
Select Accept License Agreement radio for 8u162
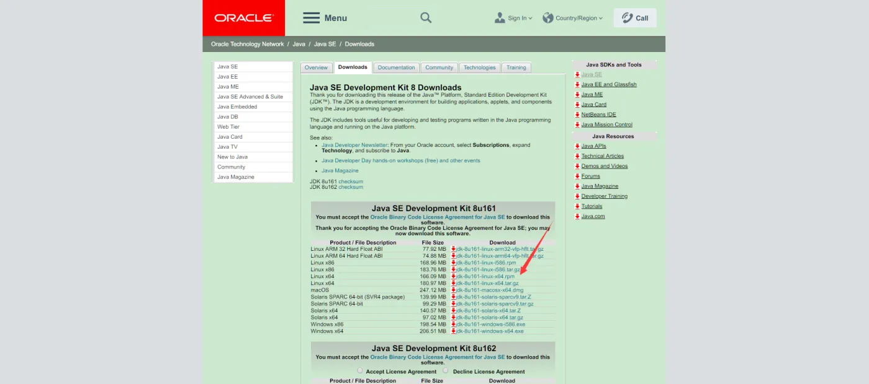(x=360, y=371)
